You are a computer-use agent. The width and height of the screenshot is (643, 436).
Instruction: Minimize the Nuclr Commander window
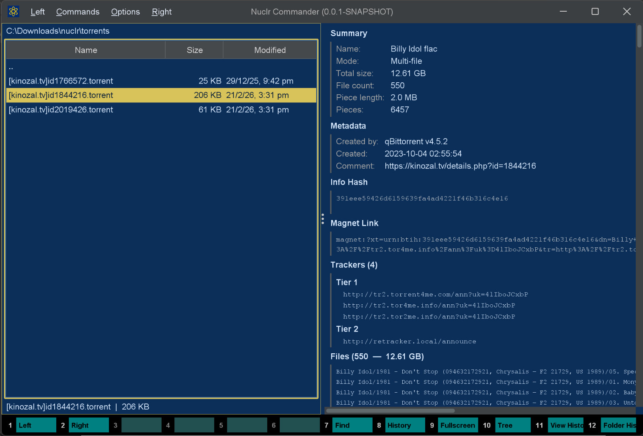pyautogui.click(x=563, y=12)
